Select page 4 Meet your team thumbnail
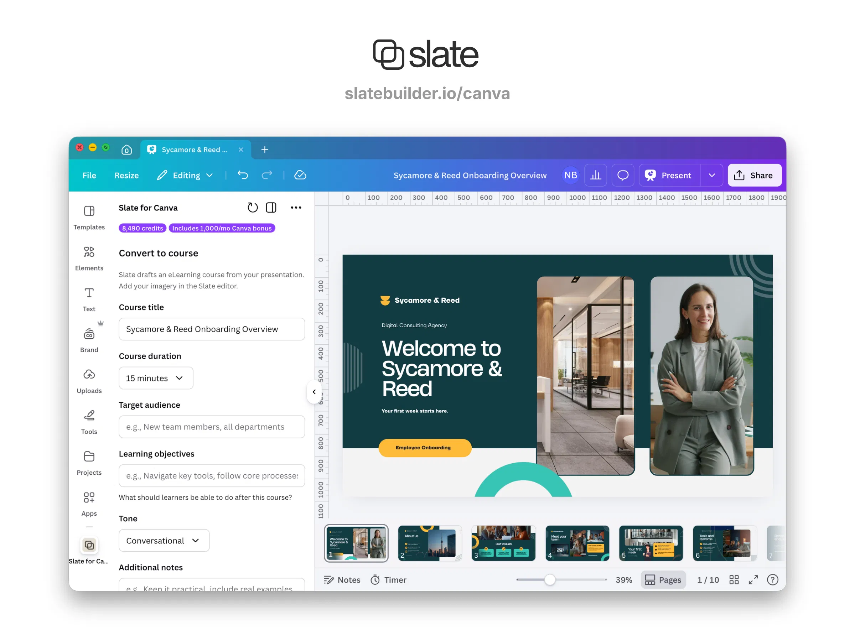Viewport: 855px width, 641px height. [x=577, y=543]
